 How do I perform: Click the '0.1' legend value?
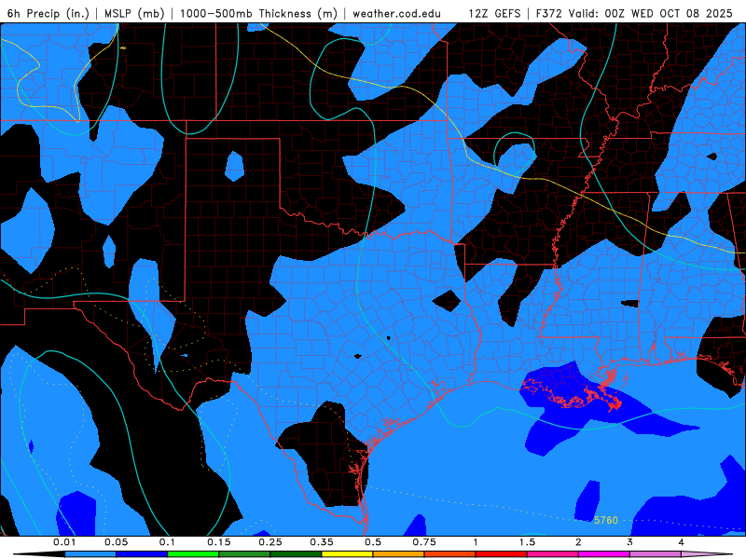pos(168,542)
